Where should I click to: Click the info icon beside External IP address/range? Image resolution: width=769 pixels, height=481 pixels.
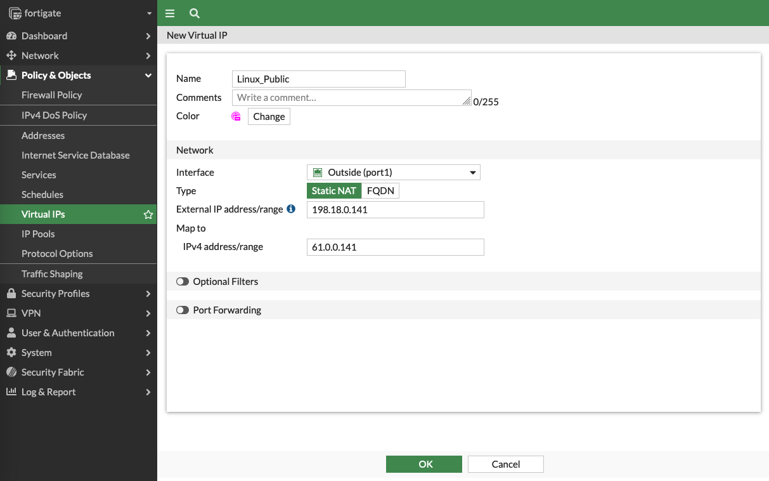(x=291, y=209)
